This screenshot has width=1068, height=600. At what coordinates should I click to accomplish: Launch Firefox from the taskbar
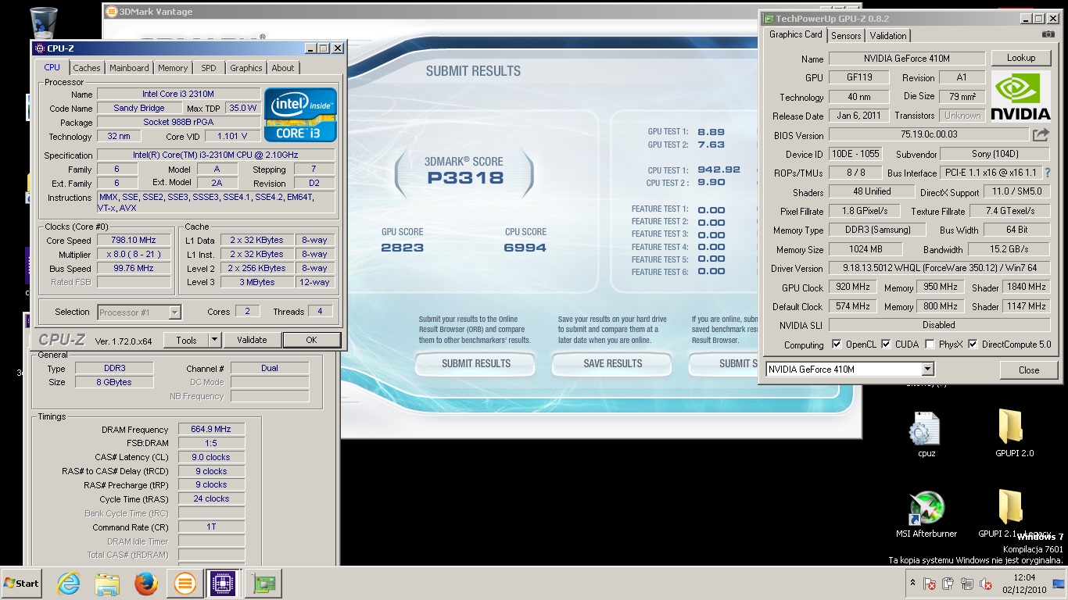[x=145, y=584]
